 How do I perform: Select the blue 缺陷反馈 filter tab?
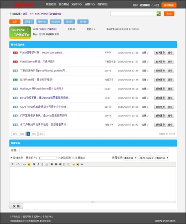56,22
